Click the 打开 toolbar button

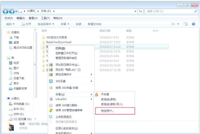pyautogui.click(x=26, y=24)
